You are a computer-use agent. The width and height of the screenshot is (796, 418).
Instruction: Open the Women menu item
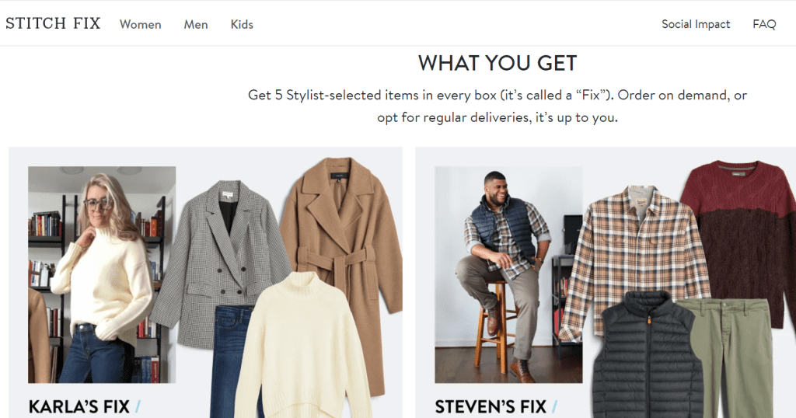(x=141, y=24)
